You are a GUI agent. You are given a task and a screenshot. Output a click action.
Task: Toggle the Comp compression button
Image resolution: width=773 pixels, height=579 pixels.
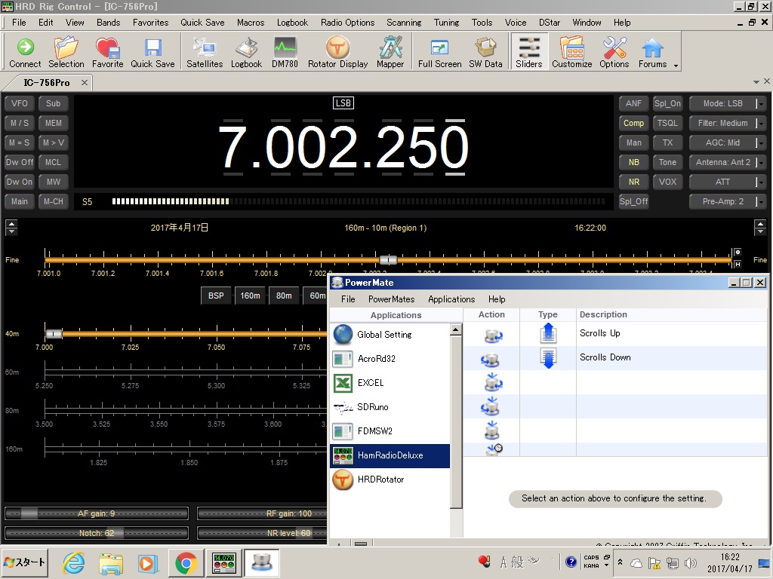[x=633, y=123]
